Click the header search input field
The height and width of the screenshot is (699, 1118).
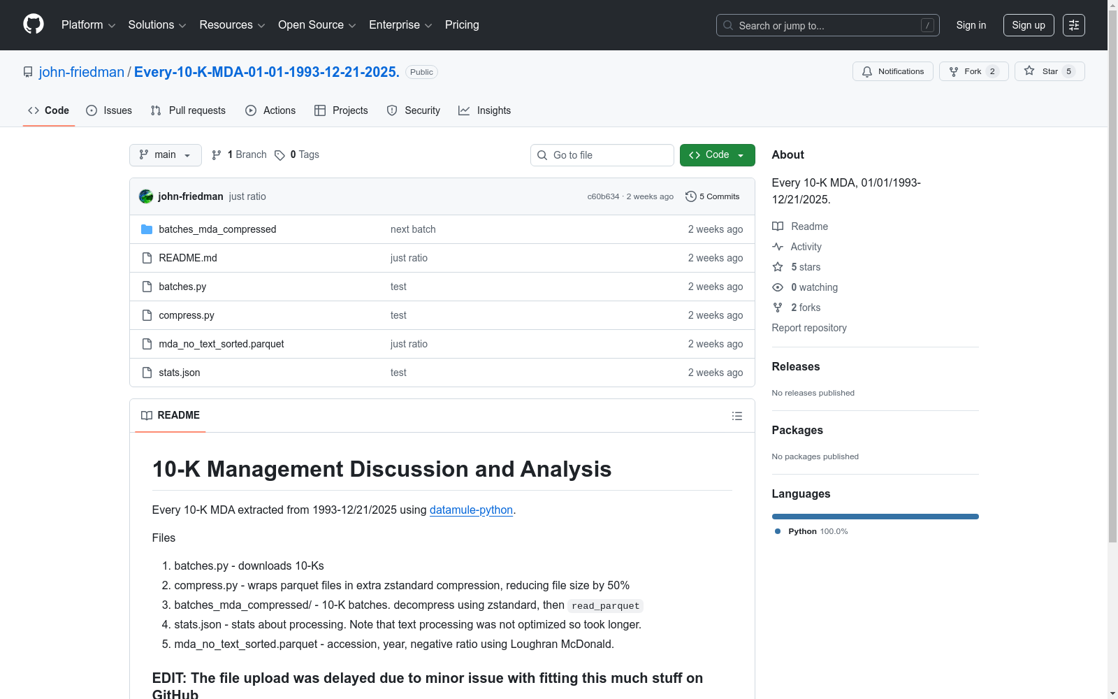pos(828,25)
